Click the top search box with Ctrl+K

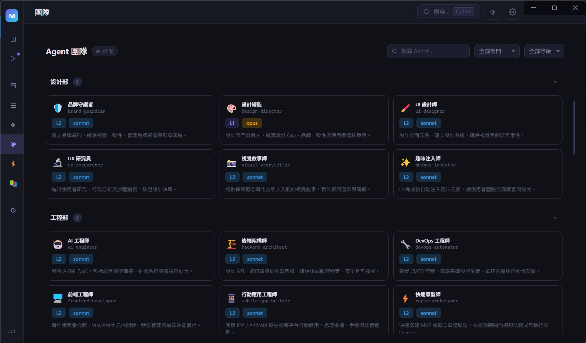pyautogui.click(x=449, y=12)
